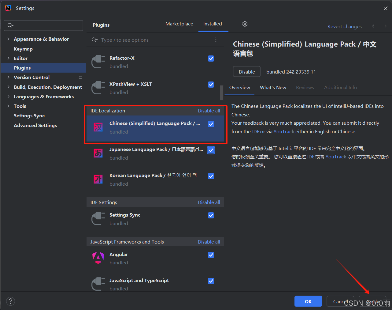Screen dimensions: 392x310
Task: Open the plugin search three-dot options menu
Action: point(216,40)
